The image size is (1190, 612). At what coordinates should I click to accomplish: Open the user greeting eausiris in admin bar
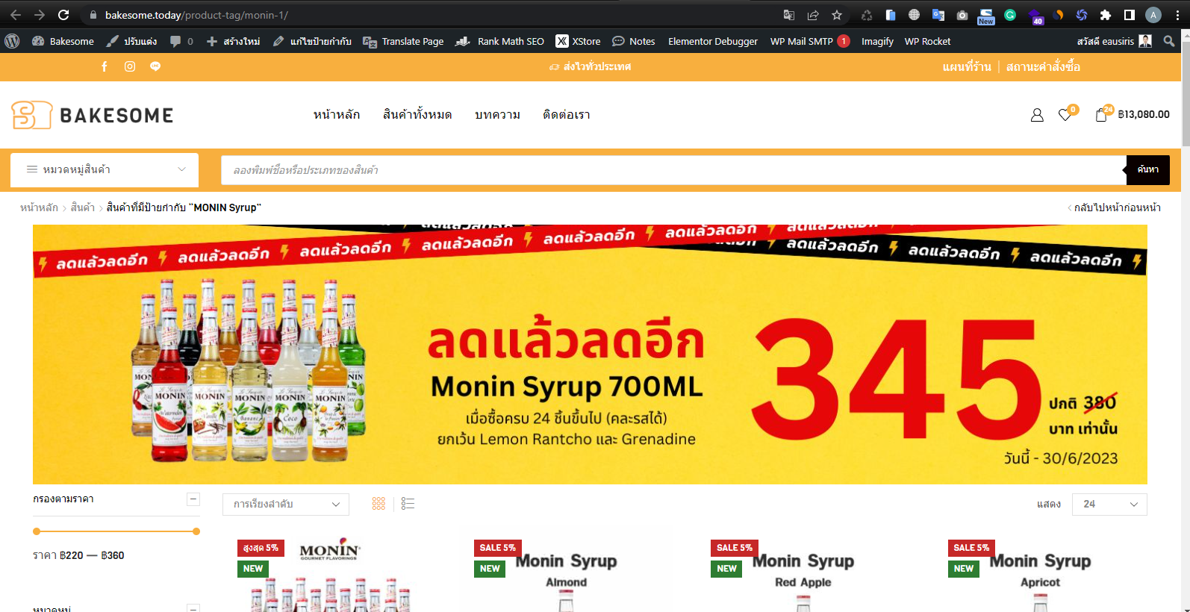[x=1114, y=41]
